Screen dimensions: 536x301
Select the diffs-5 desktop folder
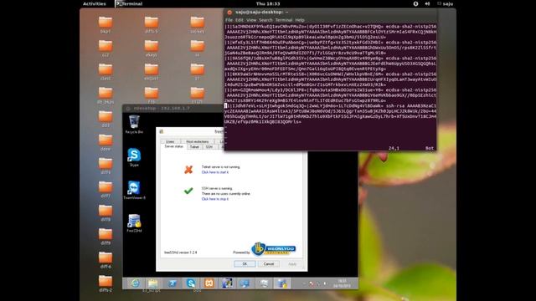151,25
